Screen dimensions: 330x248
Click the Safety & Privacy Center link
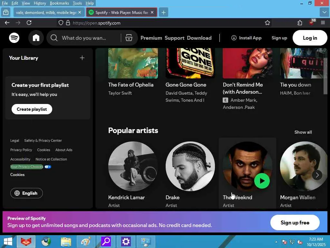pos(43,140)
